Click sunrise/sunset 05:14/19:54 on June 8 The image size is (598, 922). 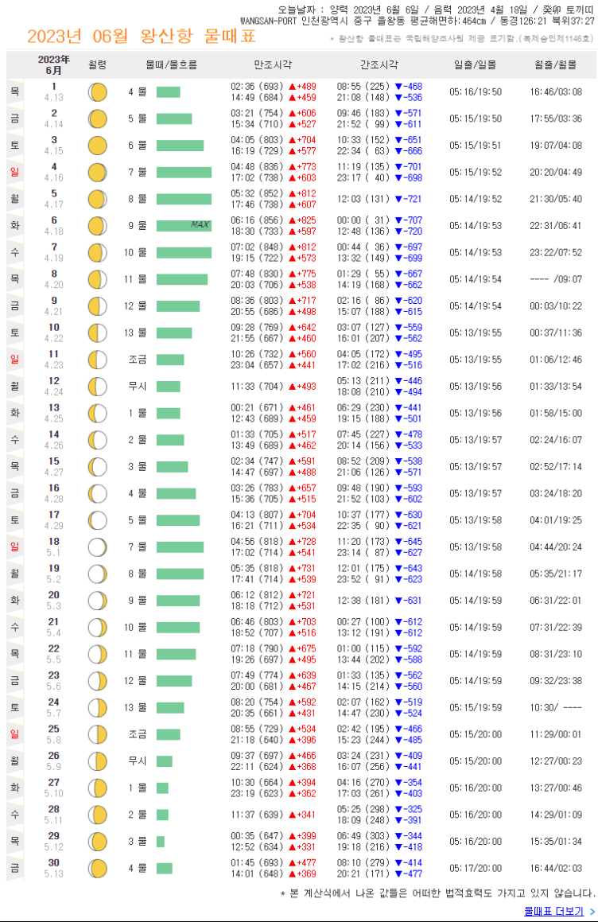[476, 279]
